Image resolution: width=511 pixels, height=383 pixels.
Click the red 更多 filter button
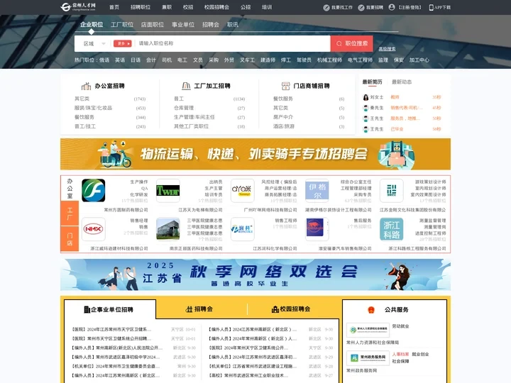coord(122,44)
